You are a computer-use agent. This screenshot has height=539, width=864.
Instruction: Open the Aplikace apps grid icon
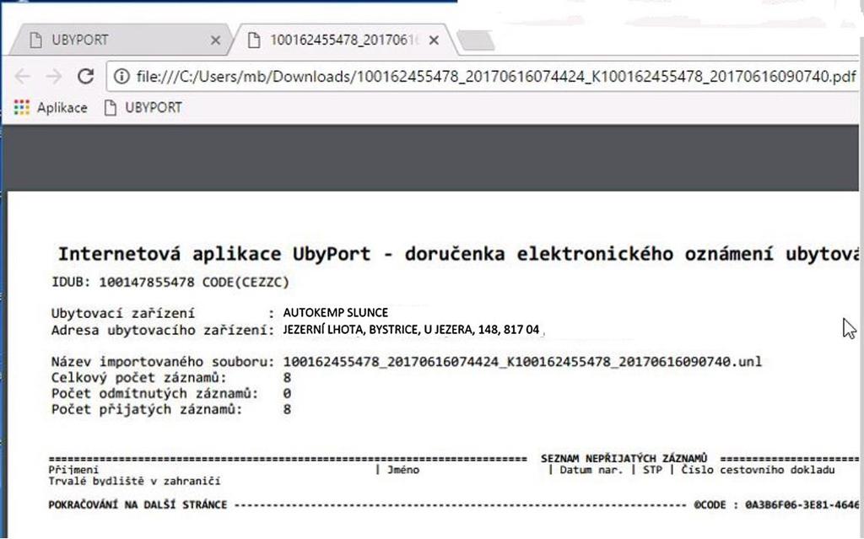tap(21, 107)
